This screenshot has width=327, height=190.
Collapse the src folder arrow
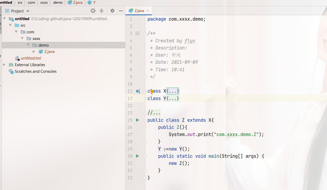click(10, 25)
